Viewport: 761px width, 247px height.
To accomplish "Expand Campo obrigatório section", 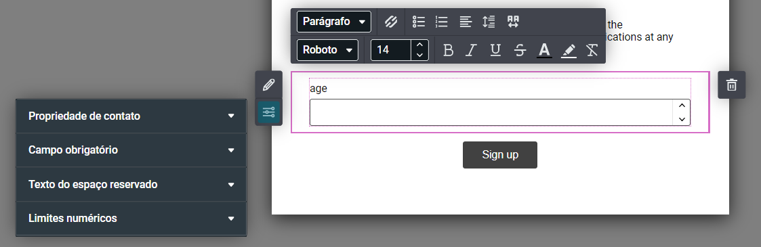I will 131,150.
